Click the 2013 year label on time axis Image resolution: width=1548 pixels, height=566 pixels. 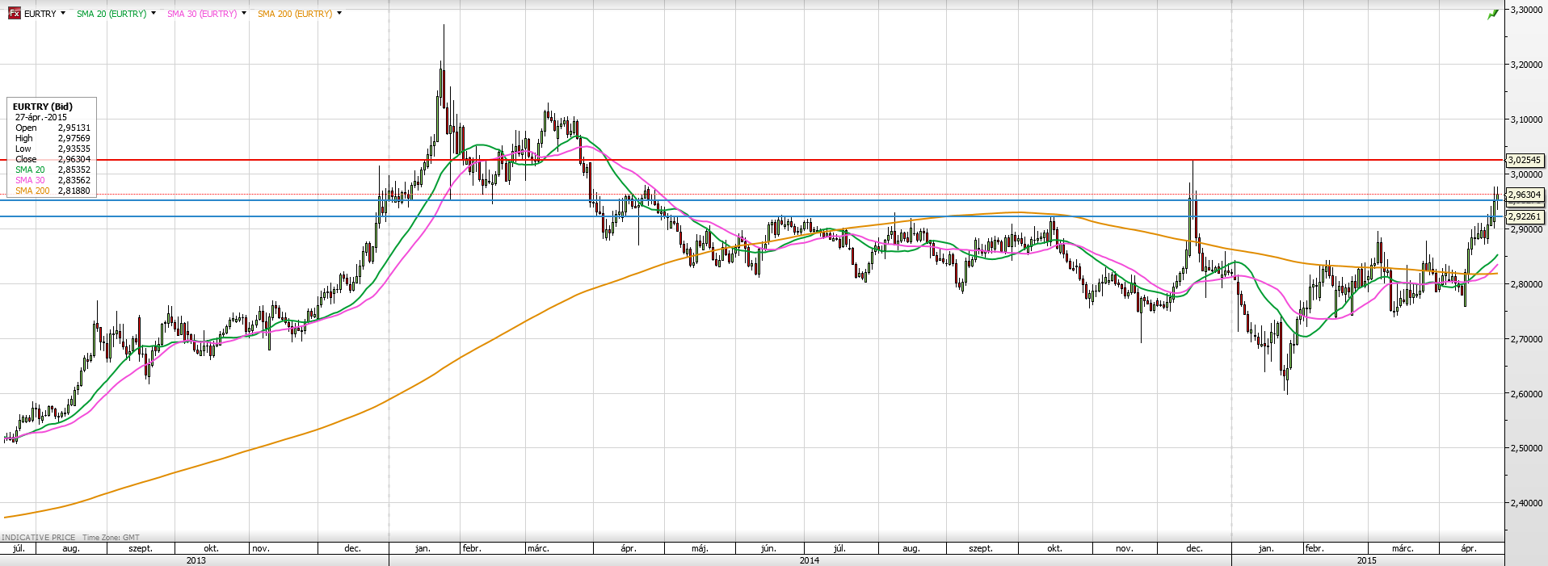click(196, 560)
